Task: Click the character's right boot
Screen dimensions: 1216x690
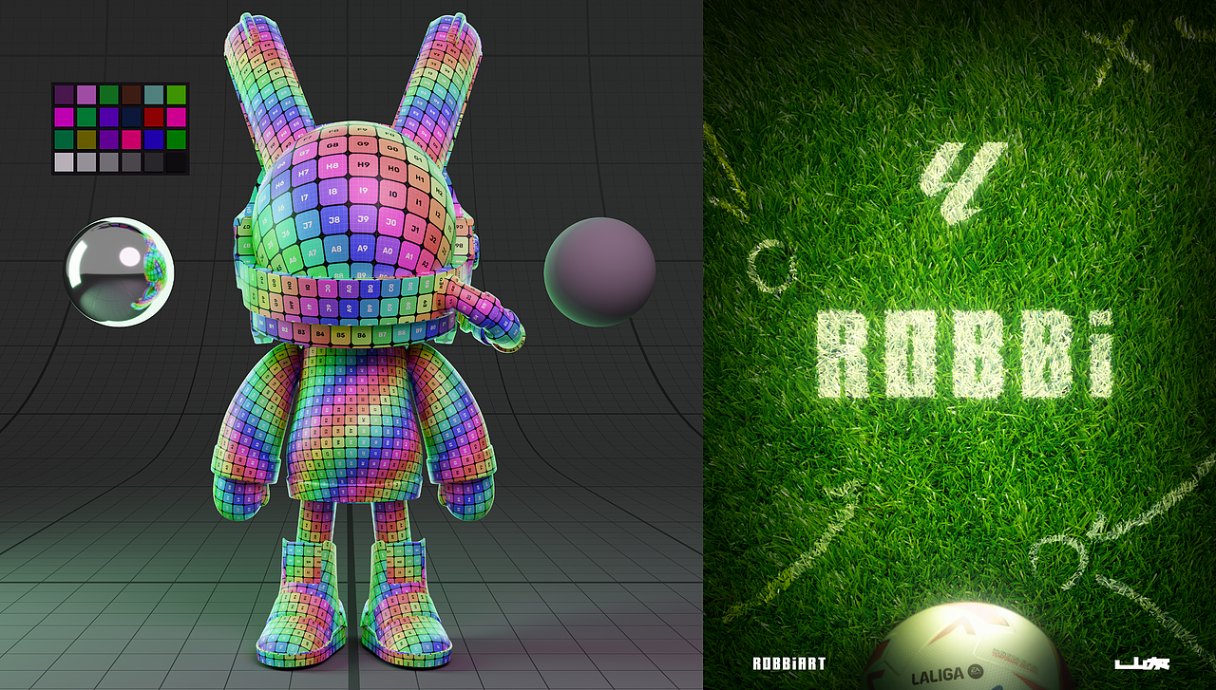Action: [404, 604]
